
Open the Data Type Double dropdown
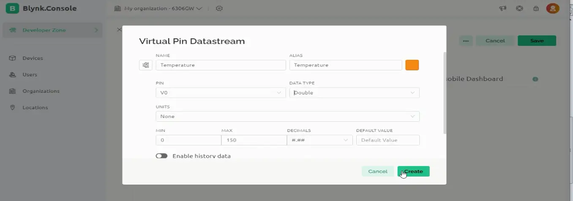tap(354, 93)
